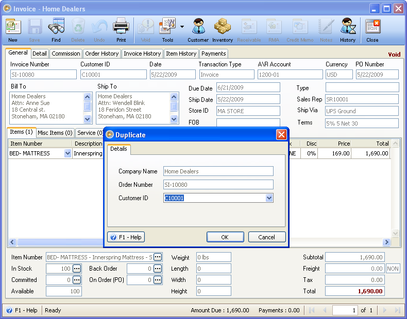The height and width of the screenshot is (319, 407).
Task: Switch to the General tab
Action: click(x=18, y=53)
